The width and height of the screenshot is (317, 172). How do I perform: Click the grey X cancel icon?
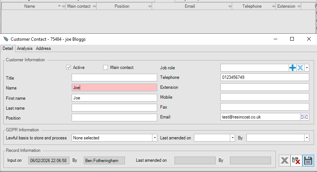pos(284,160)
